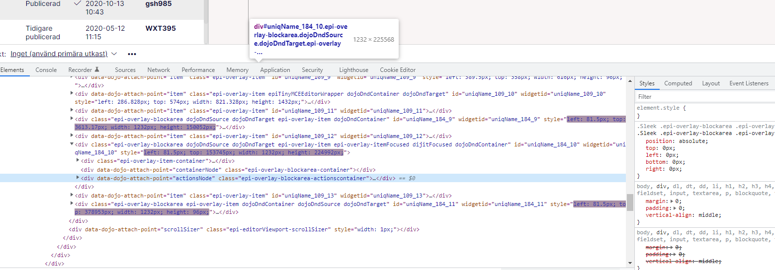The image size is (775, 270).
Task: Open the Network tab
Action: coord(159,70)
